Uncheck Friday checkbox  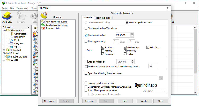coord(125,54)
